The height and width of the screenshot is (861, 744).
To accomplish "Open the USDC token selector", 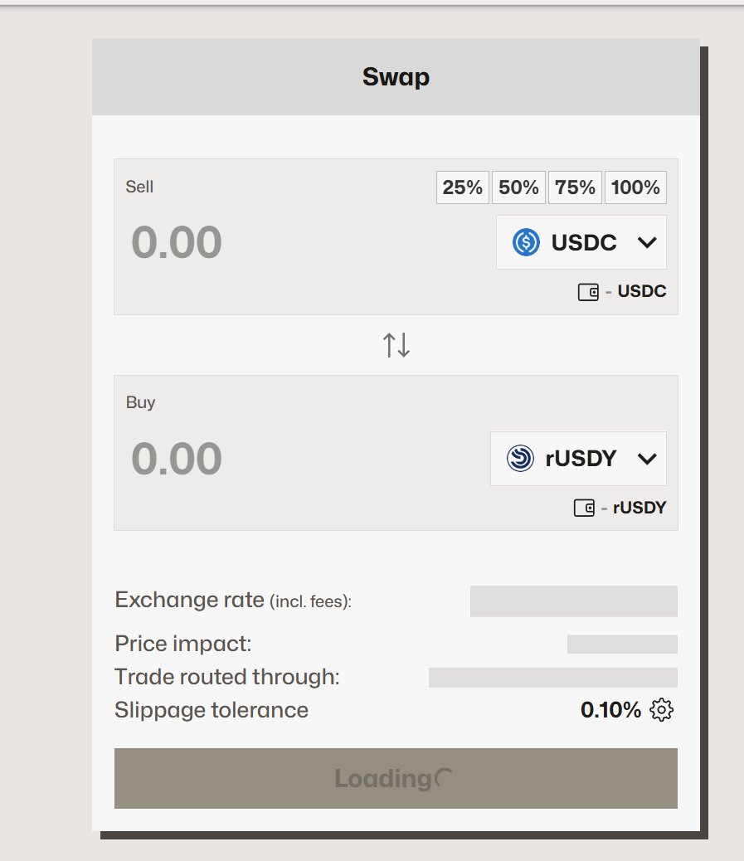I will tap(581, 242).
